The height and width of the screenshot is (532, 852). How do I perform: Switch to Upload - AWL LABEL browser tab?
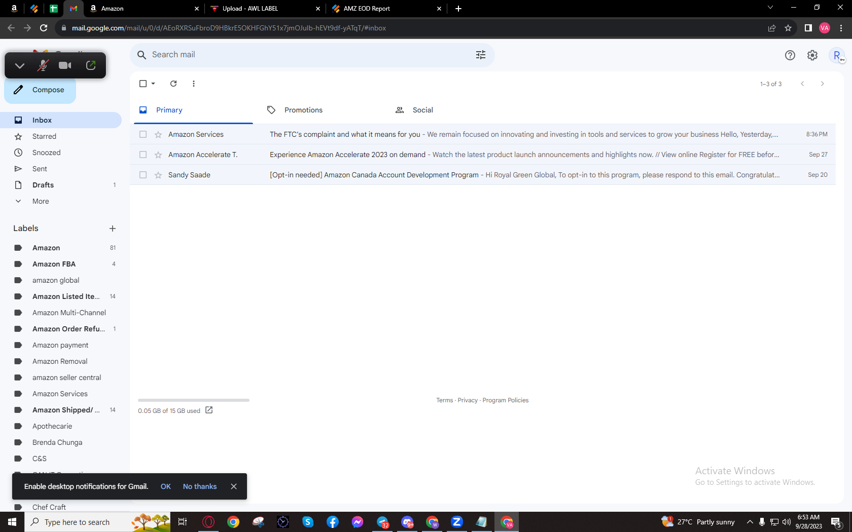pyautogui.click(x=265, y=9)
